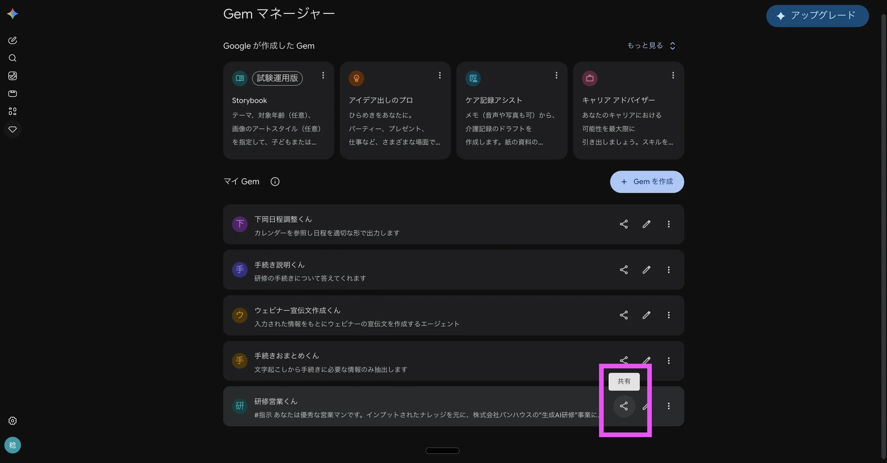This screenshot has height=463, width=887.
Task: Open more options on ケア記録アシスト card
Action: click(556, 75)
